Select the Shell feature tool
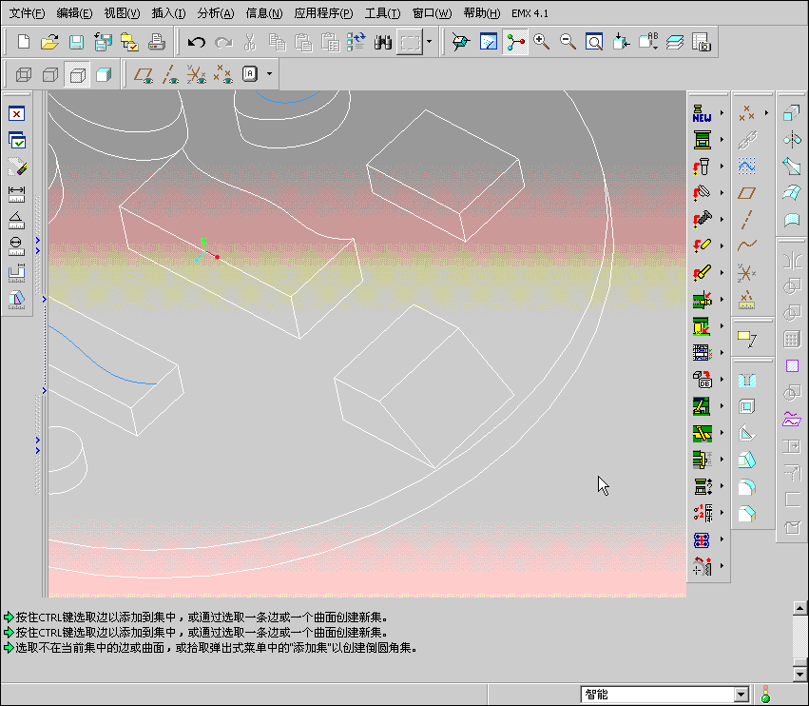809x706 pixels. pyautogui.click(x=747, y=406)
